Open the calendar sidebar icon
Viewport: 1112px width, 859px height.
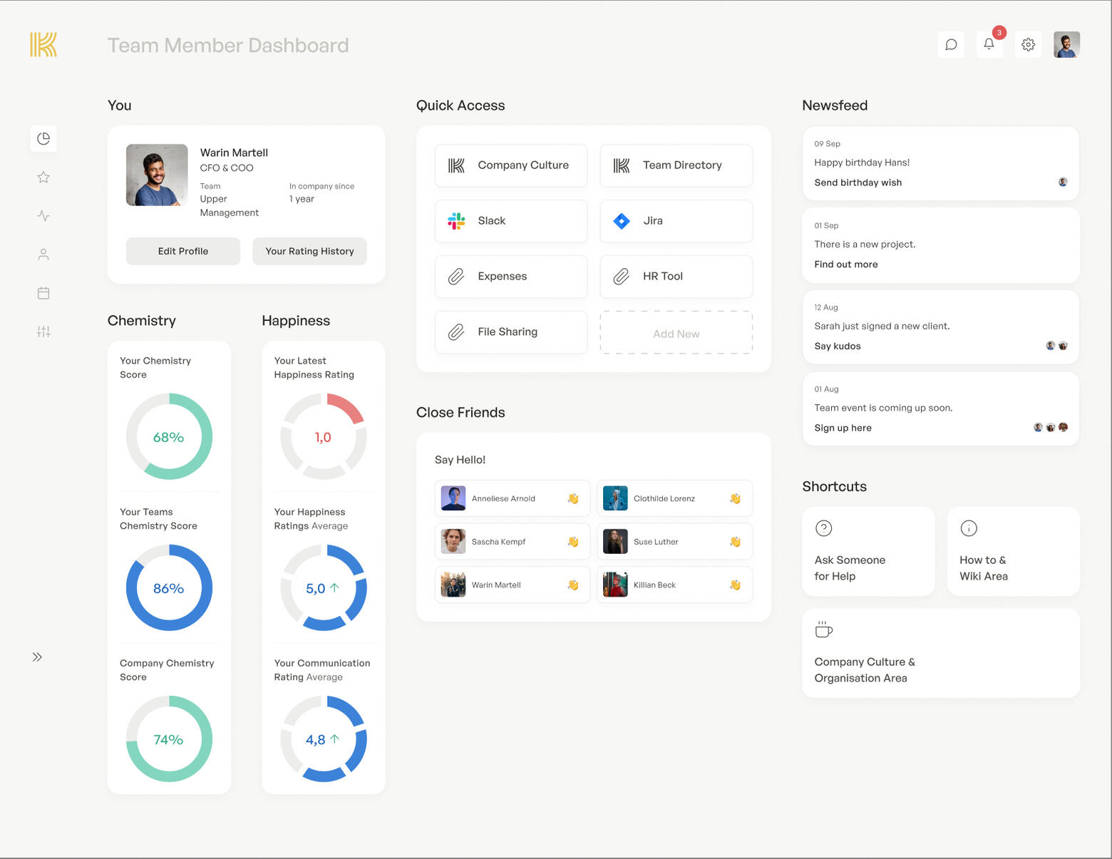point(43,293)
